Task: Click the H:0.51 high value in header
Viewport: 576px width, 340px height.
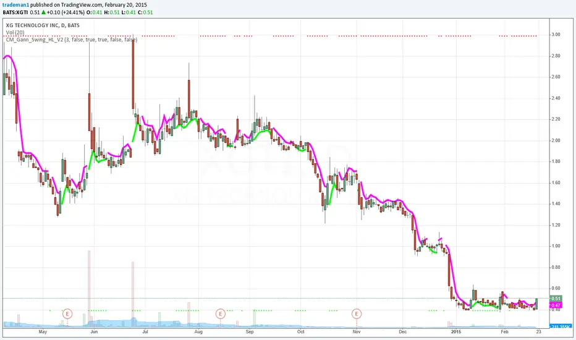Action: coord(111,12)
